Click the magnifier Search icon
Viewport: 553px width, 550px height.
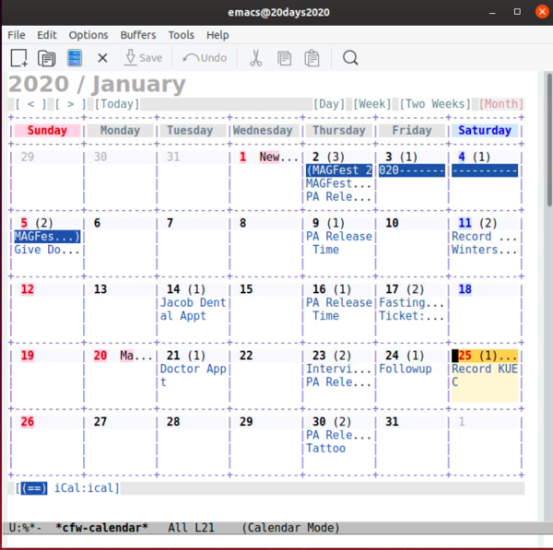[350, 58]
